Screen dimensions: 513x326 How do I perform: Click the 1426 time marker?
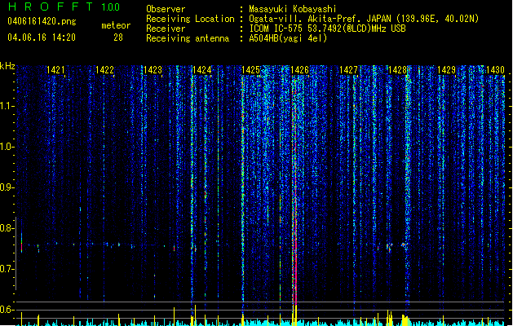pyautogui.click(x=299, y=70)
